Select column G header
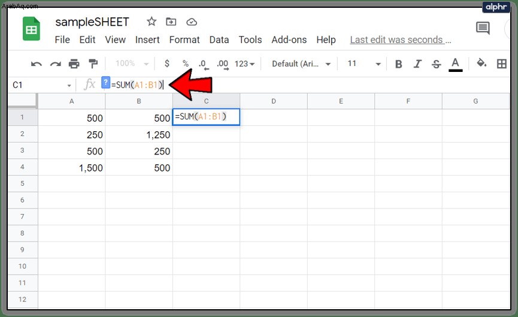Viewport: 518px width, 317px height. (475, 101)
